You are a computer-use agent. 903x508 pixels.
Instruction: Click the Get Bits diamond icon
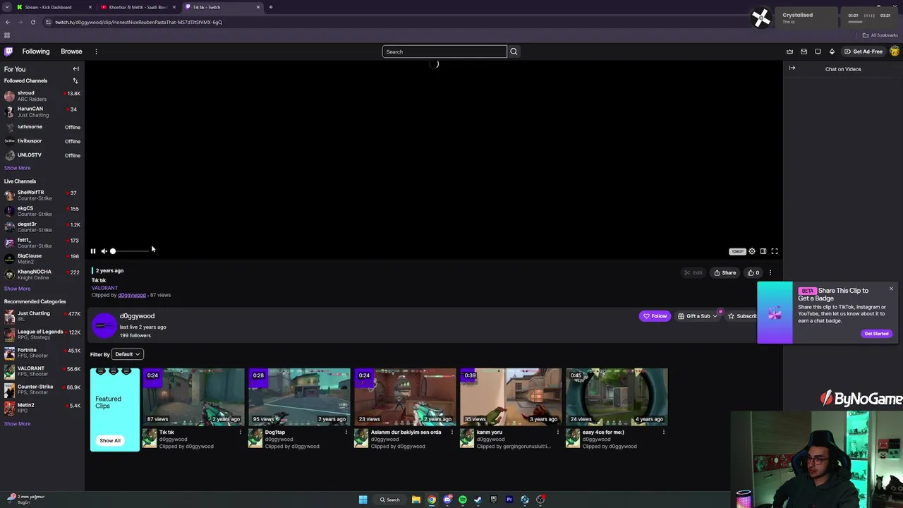point(832,52)
